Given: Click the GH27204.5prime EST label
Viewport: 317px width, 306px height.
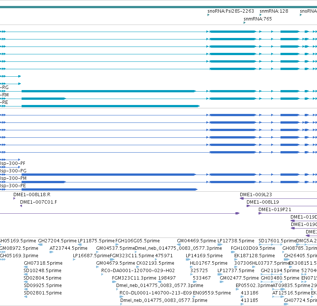Looking at the screenshot, I should click(57, 241).
